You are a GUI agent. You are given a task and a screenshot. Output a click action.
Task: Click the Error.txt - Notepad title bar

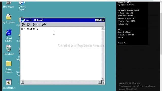point(63,20)
